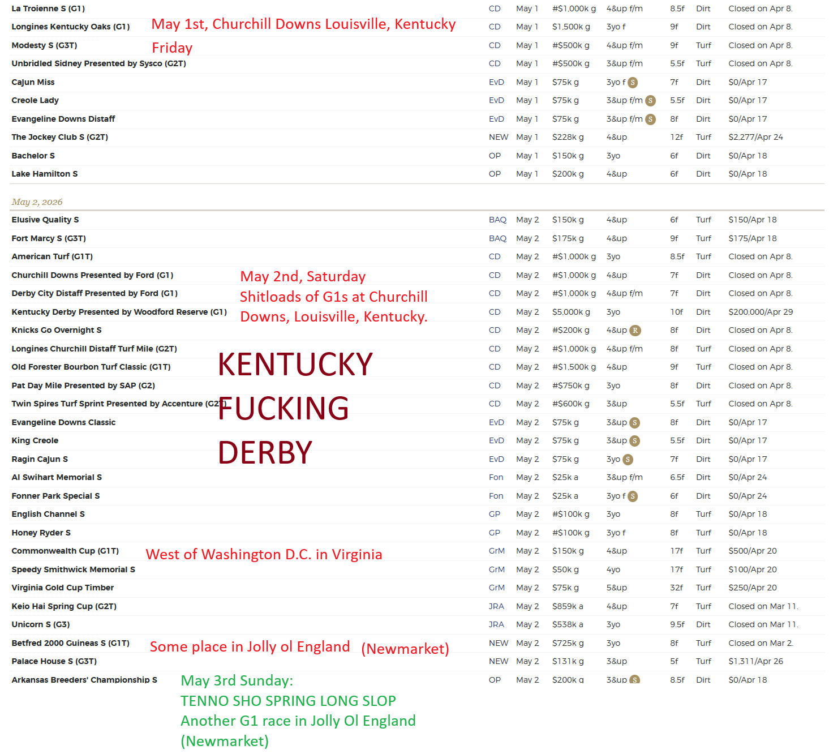
Task: Select the May 2, 2026 date heading
Action: [37, 202]
